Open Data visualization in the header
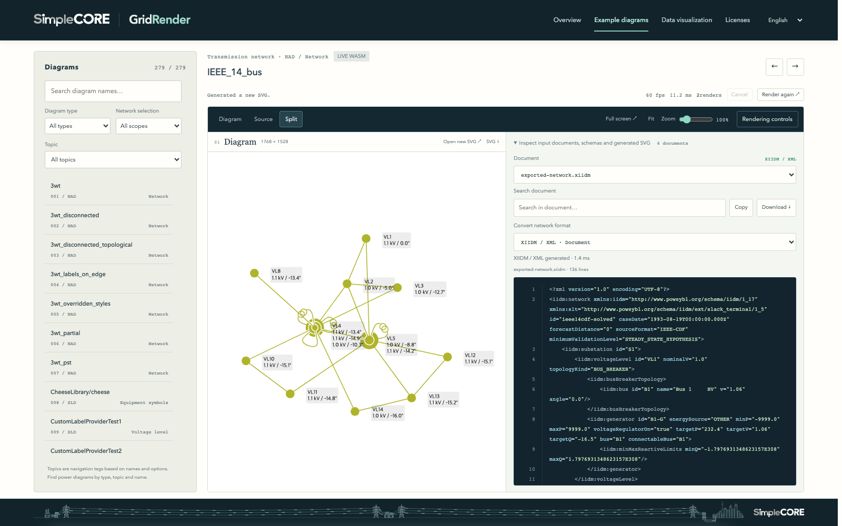 [x=687, y=20]
